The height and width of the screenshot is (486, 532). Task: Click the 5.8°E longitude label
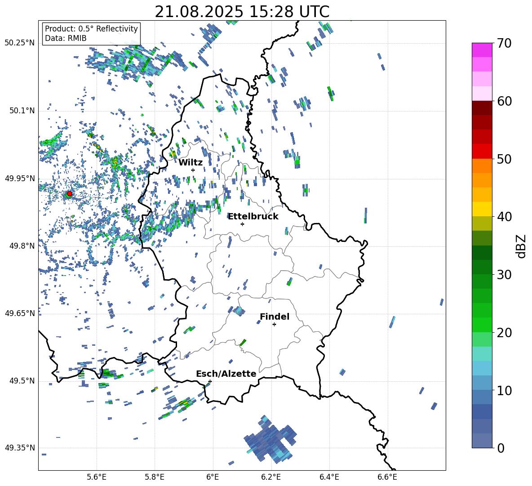pos(155,477)
